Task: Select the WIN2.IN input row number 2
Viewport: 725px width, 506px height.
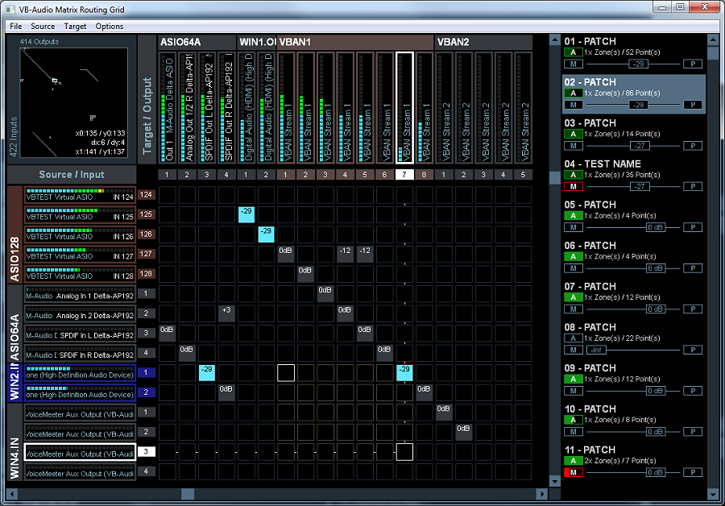Action: [x=146, y=392]
